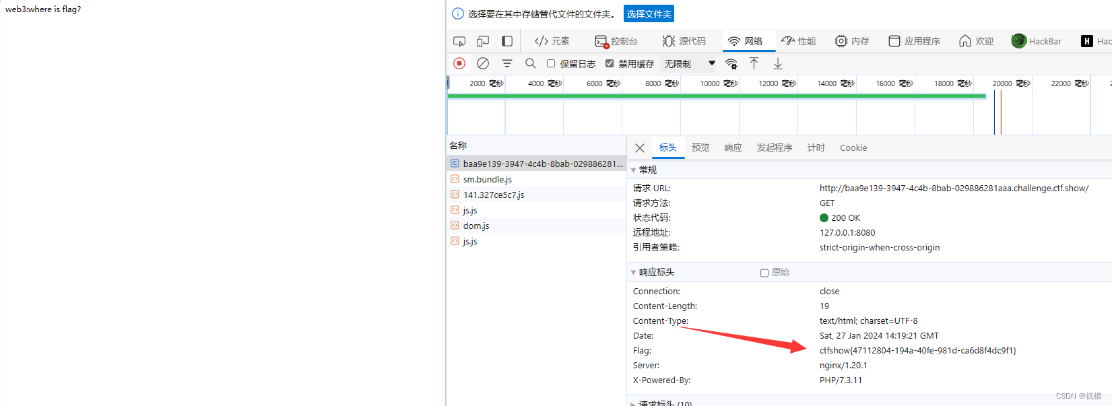Close the request details pane
The height and width of the screenshot is (406, 1112).
pyautogui.click(x=640, y=147)
